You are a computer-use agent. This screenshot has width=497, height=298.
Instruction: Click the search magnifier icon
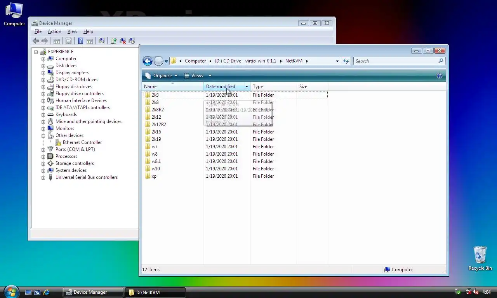pyautogui.click(x=441, y=61)
